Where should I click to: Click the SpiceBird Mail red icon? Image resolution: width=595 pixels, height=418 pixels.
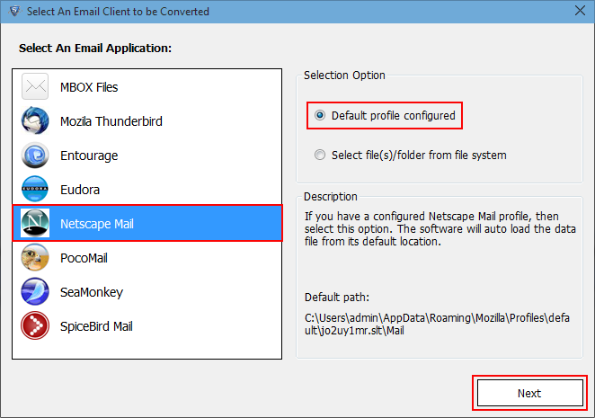pyautogui.click(x=35, y=325)
